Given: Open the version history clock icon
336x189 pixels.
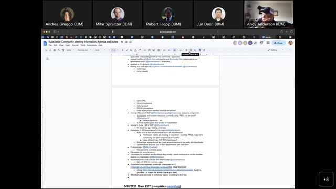Looking at the screenshot, I should pyautogui.click(x=261, y=43).
